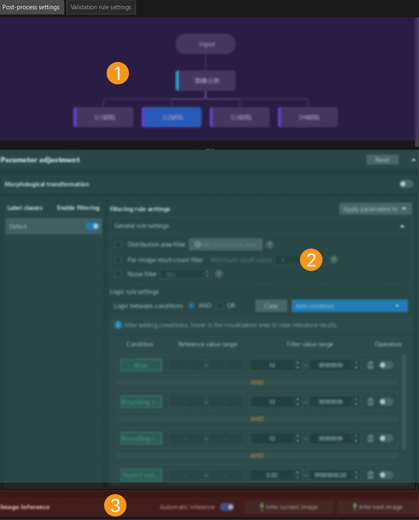This screenshot has width=419, height=520.
Task: Click the Filter value range column header
Action: [310, 344]
